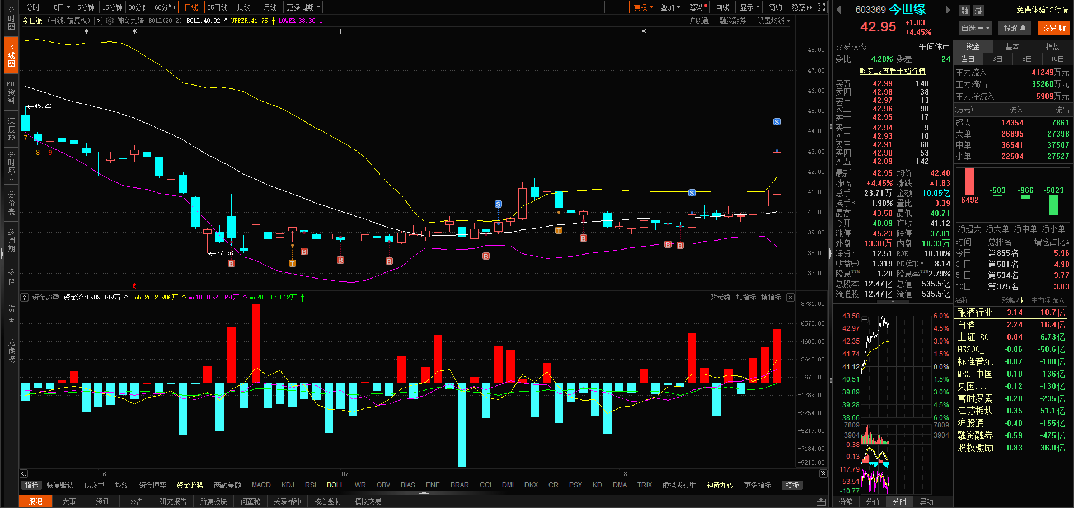Select 3日 fund flow period
Viewport: 1074px width, 508px height.
(x=997, y=59)
